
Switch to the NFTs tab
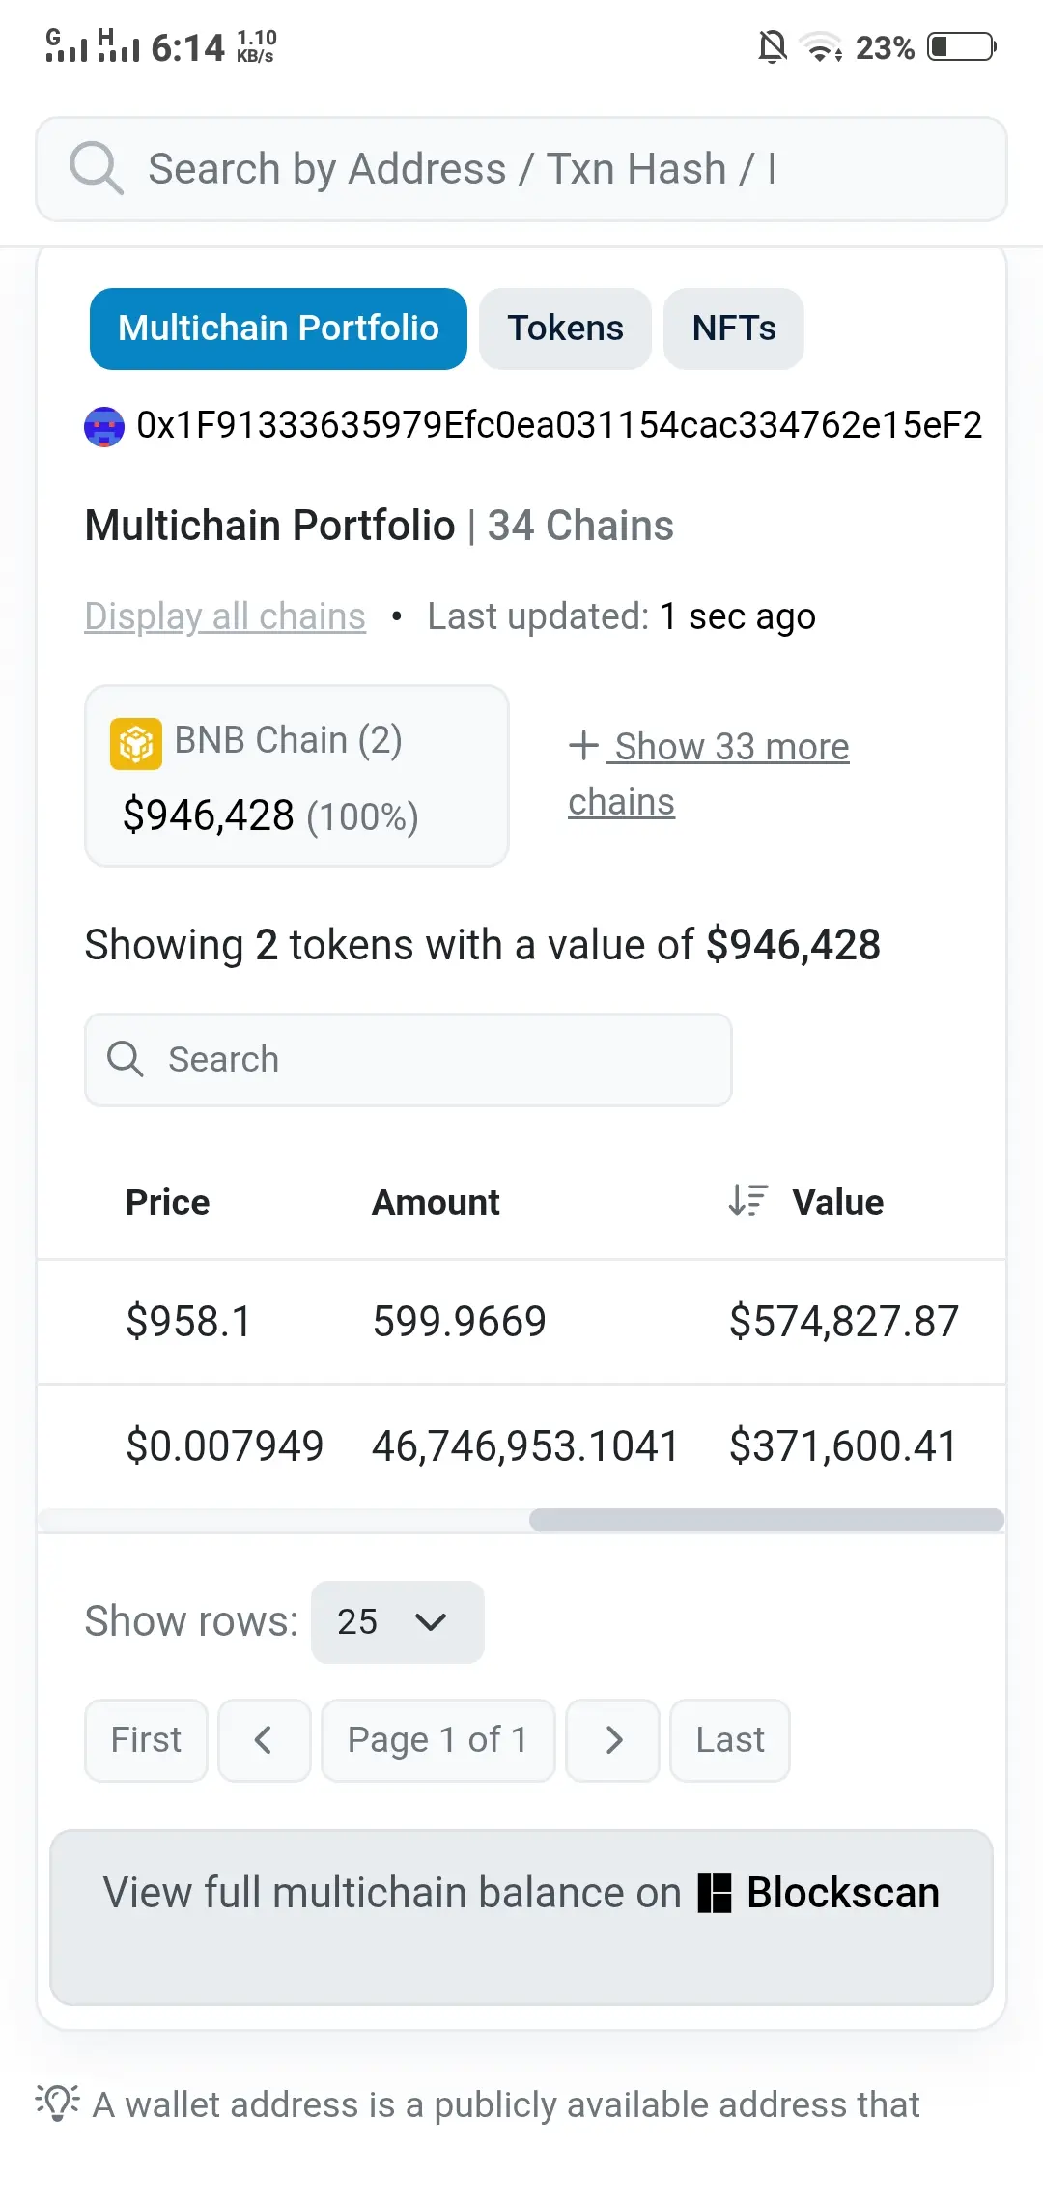(x=733, y=329)
